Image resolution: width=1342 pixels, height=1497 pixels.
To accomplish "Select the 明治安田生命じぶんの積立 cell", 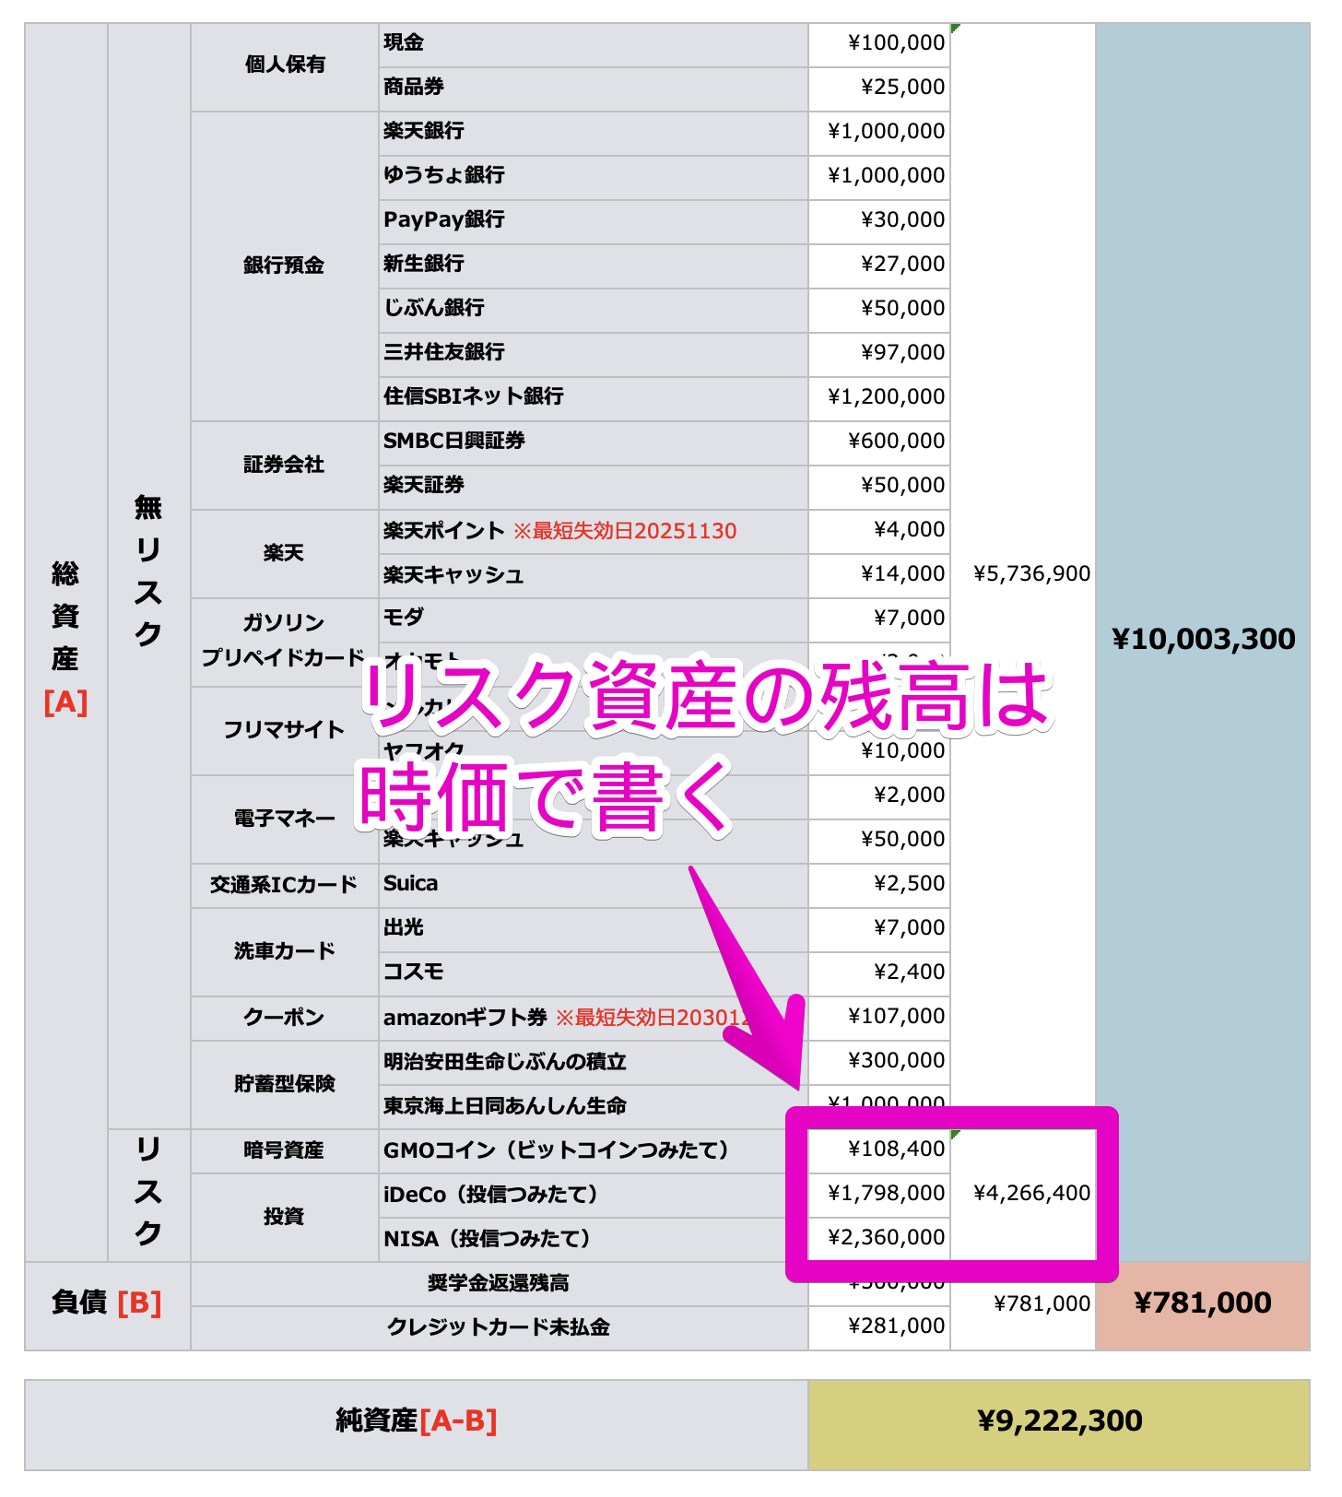I will coord(592,1062).
